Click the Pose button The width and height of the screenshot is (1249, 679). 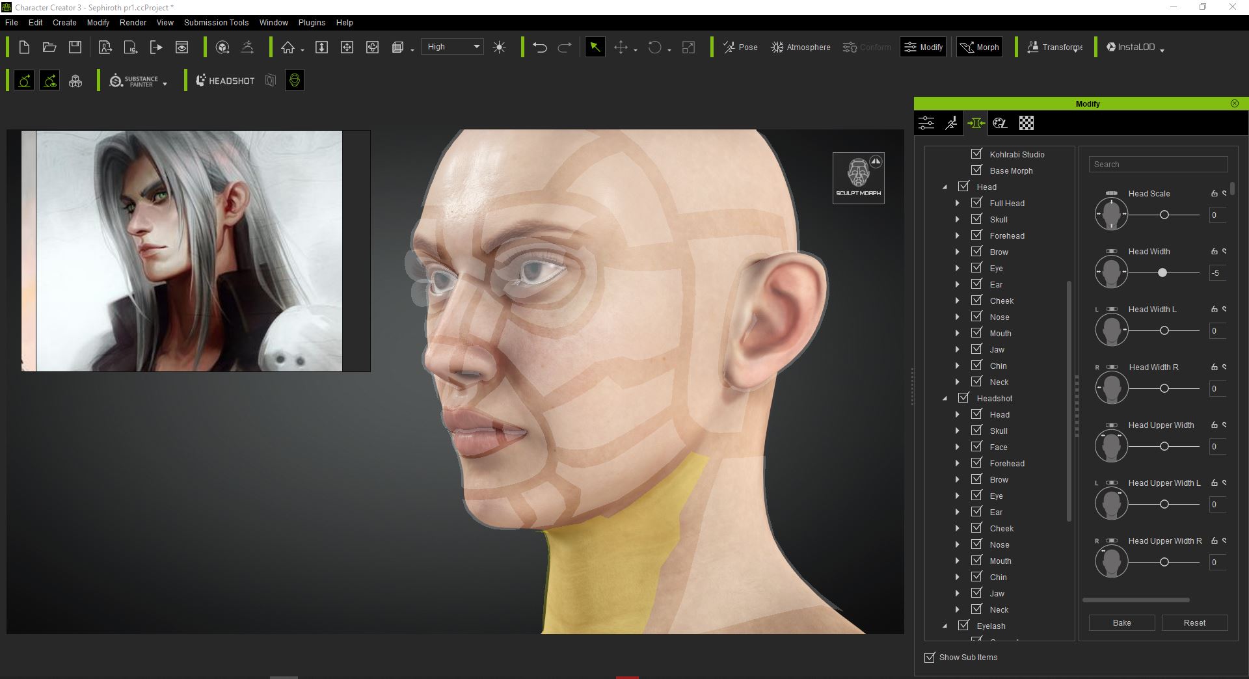(740, 47)
